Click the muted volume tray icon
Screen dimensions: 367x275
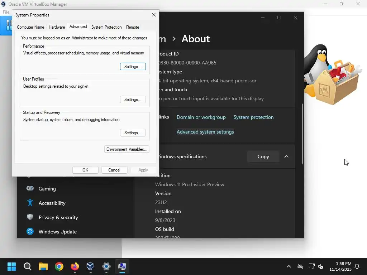click(321, 266)
